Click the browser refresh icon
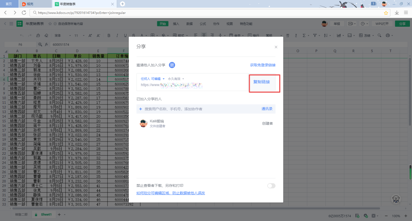 pyautogui.click(x=24, y=13)
